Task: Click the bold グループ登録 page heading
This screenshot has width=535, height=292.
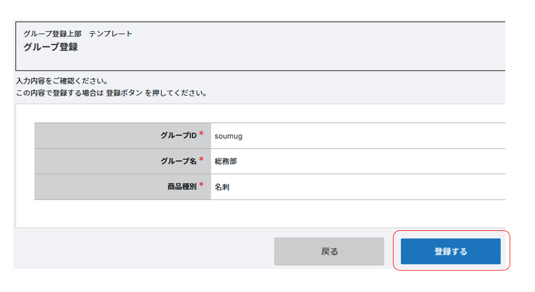Action: [x=51, y=47]
